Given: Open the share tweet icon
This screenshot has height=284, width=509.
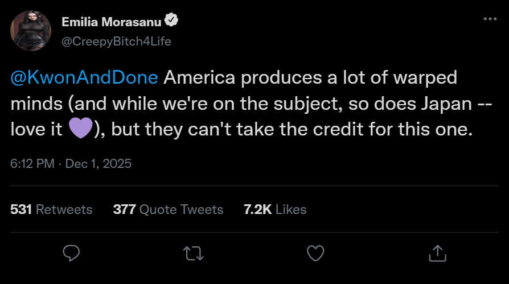Looking at the screenshot, I should point(437,253).
